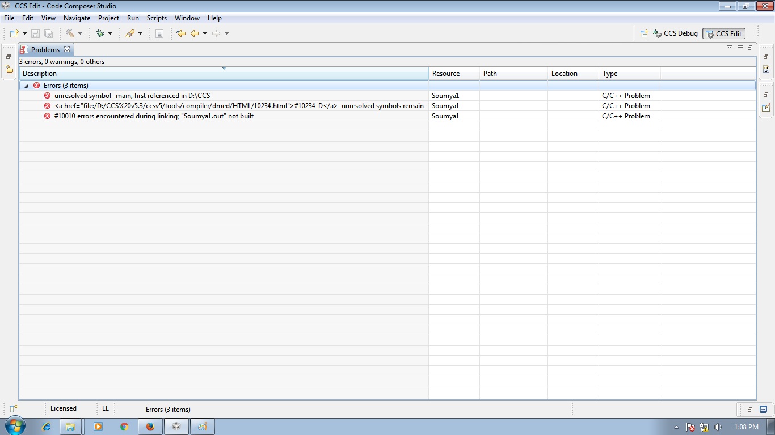Click the Forward navigation arrow icon
Screen dimensions: 775x435
[x=216, y=33]
